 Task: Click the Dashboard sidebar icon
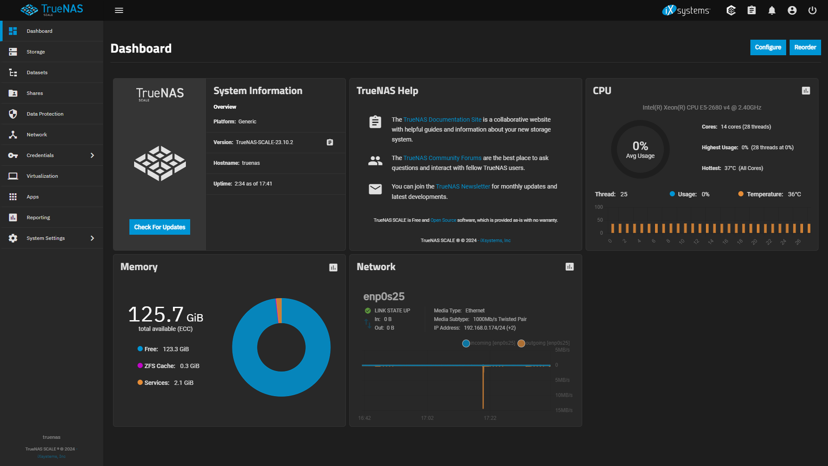pos(13,31)
